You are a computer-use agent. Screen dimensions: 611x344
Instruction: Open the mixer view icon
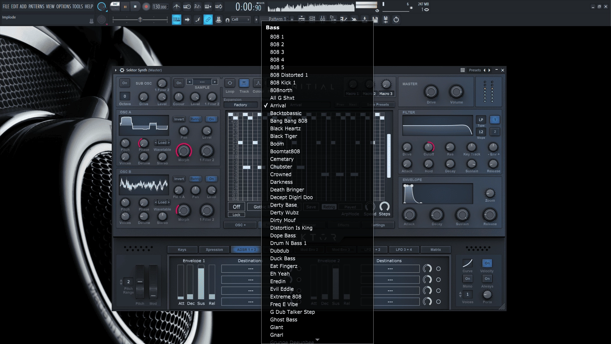tap(323, 19)
